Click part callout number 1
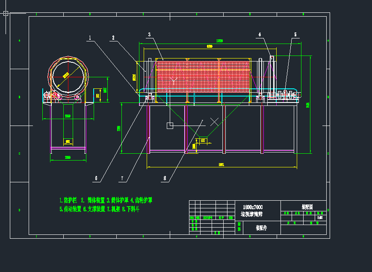The image size is (372, 272). [x=90, y=38]
